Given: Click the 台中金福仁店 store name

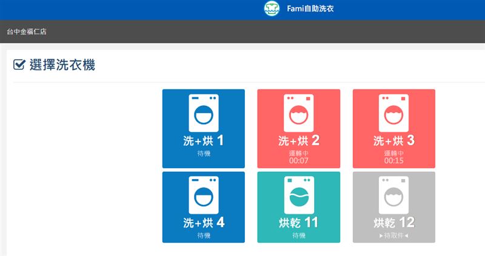Looking at the screenshot, I should pyautogui.click(x=27, y=31).
